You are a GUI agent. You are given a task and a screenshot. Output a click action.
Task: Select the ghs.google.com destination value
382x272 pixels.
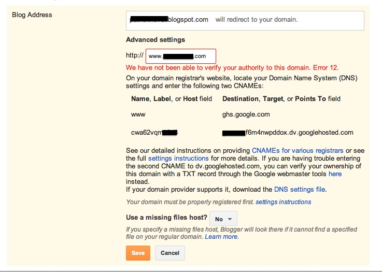tap(246, 114)
